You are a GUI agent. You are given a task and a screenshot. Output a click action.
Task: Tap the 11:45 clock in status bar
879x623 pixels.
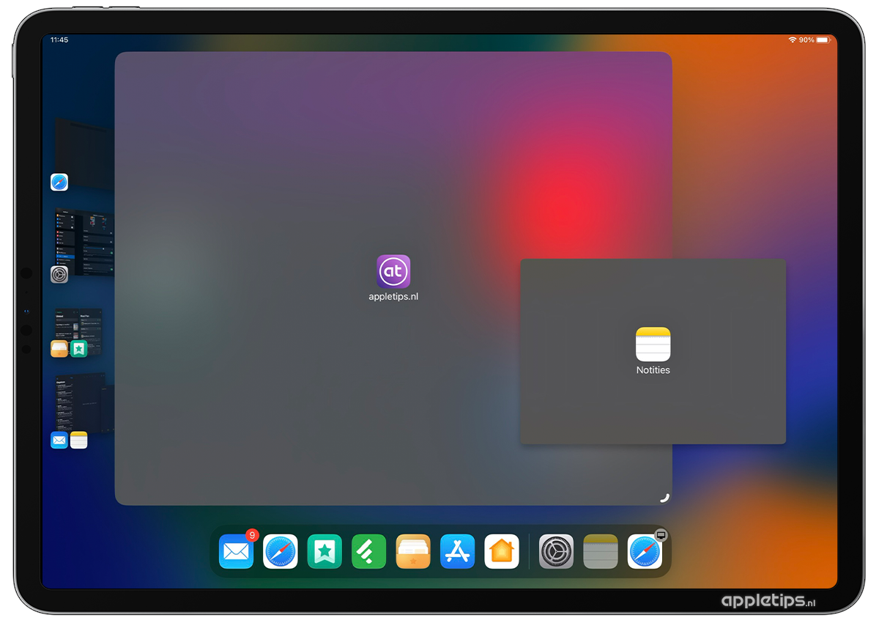click(x=59, y=40)
